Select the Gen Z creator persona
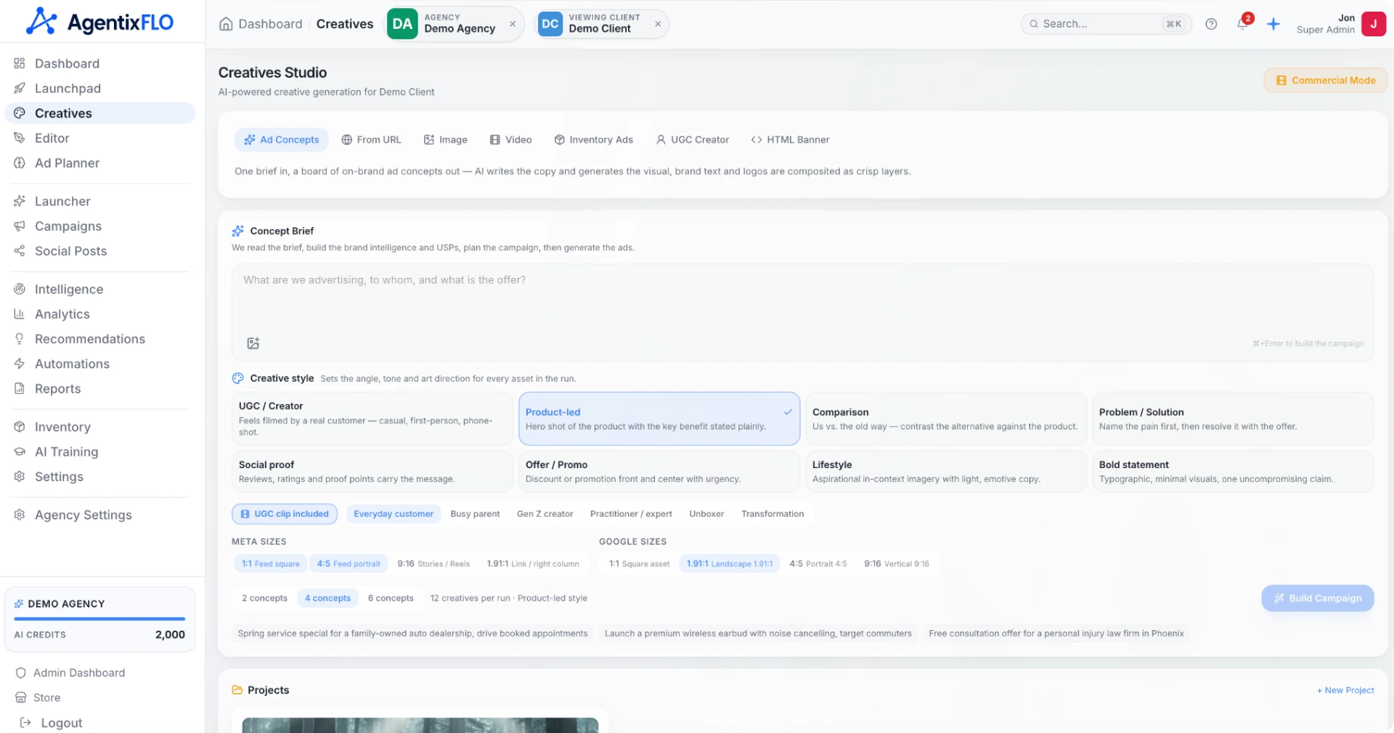 click(x=545, y=514)
